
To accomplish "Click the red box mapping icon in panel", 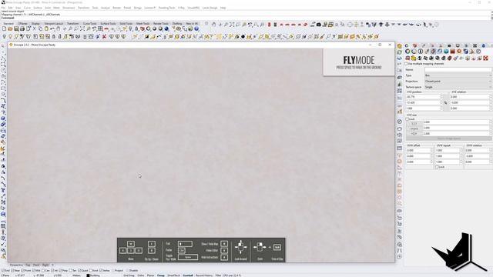I will pos(452,52).
